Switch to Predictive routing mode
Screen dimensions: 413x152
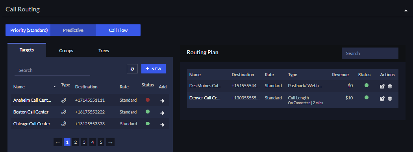pos(73,30)
